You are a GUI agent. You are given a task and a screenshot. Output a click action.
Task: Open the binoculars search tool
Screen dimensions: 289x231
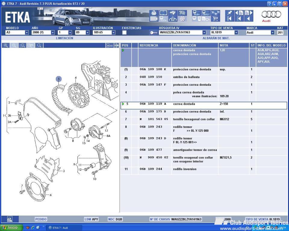click(172, 13)
